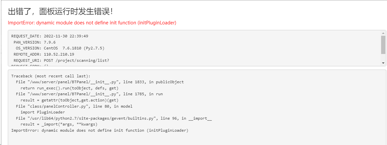Click the line 1785 in run entry

[89, 94]
